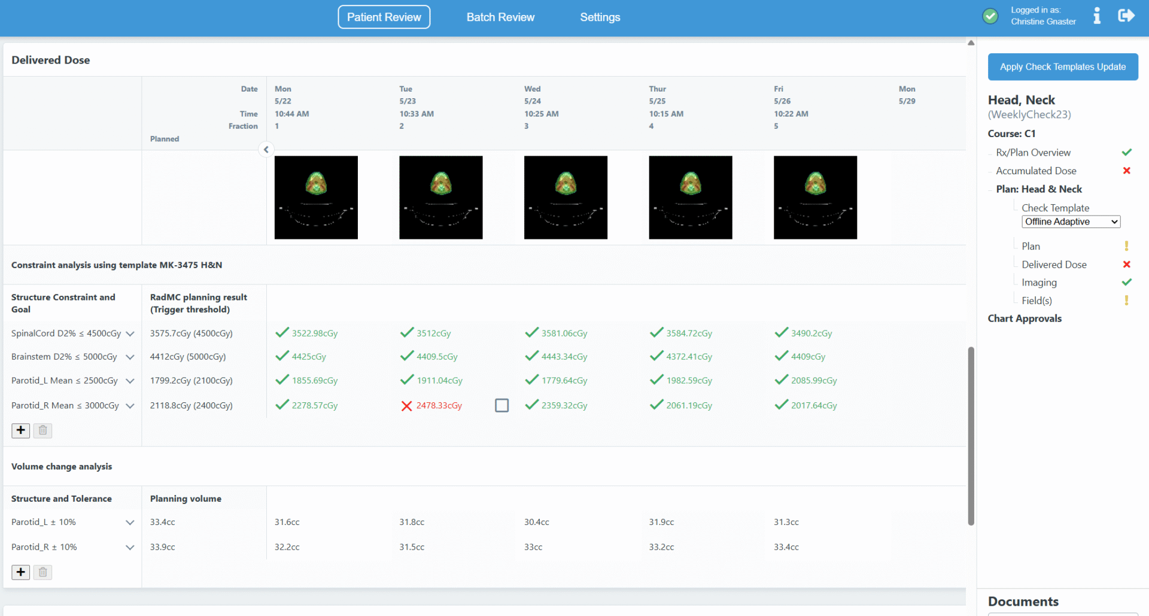
Task: Select the Patient Review button
Action: point(384,17)
